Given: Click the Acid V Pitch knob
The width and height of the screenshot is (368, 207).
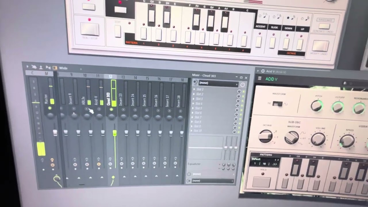Looking at the screenshot, I should pos(317,106).
